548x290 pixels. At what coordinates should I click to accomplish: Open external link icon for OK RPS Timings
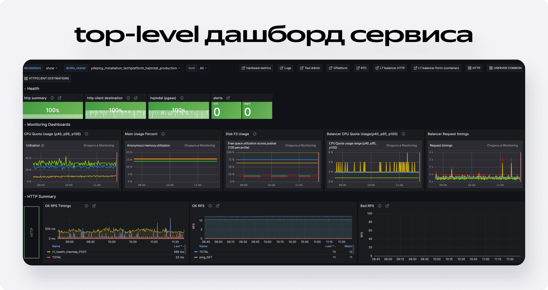(94, 206)
